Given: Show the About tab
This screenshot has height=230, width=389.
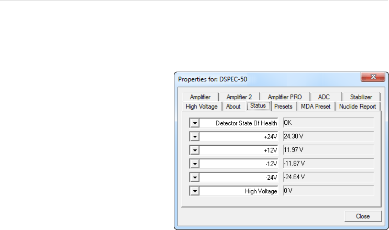Looking at the screenshot, I should 233,107.
